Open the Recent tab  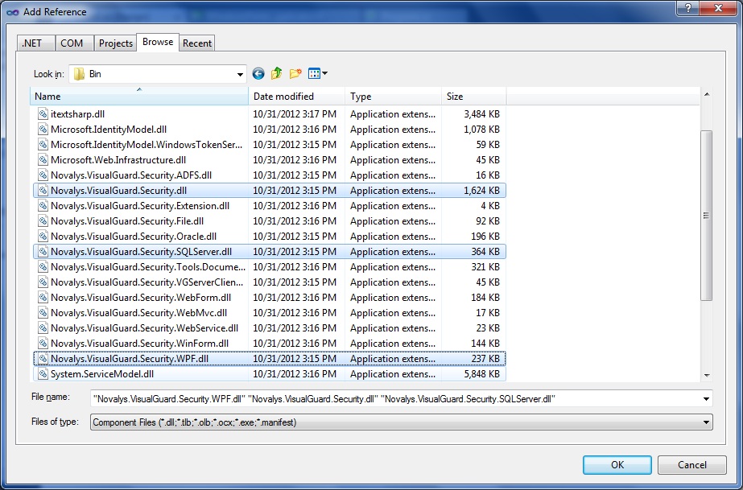[197, 43]
